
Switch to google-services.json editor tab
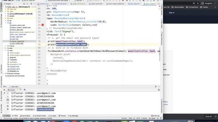click(x=79, y=4)
